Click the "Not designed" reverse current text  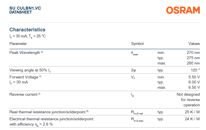tap(188, 95)
